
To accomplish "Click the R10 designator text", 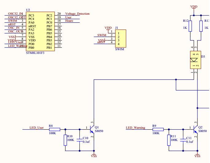I will (70, 136).
